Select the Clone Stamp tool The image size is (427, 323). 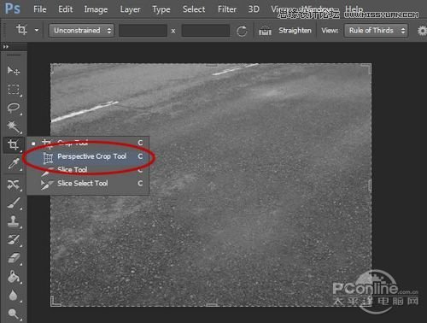tap(14, 221)
